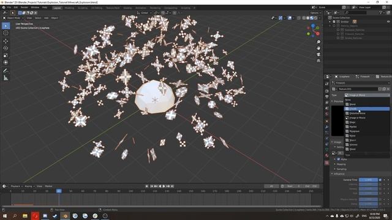
Task: Click the General Time influence slider
Action: 368,180
